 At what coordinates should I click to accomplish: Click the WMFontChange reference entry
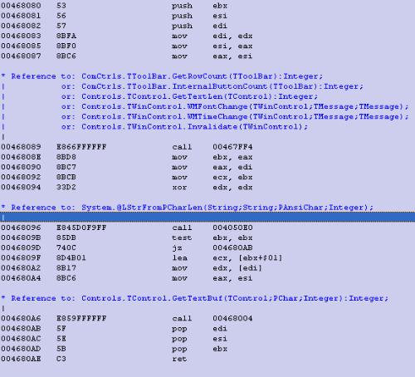pos(245,106)
